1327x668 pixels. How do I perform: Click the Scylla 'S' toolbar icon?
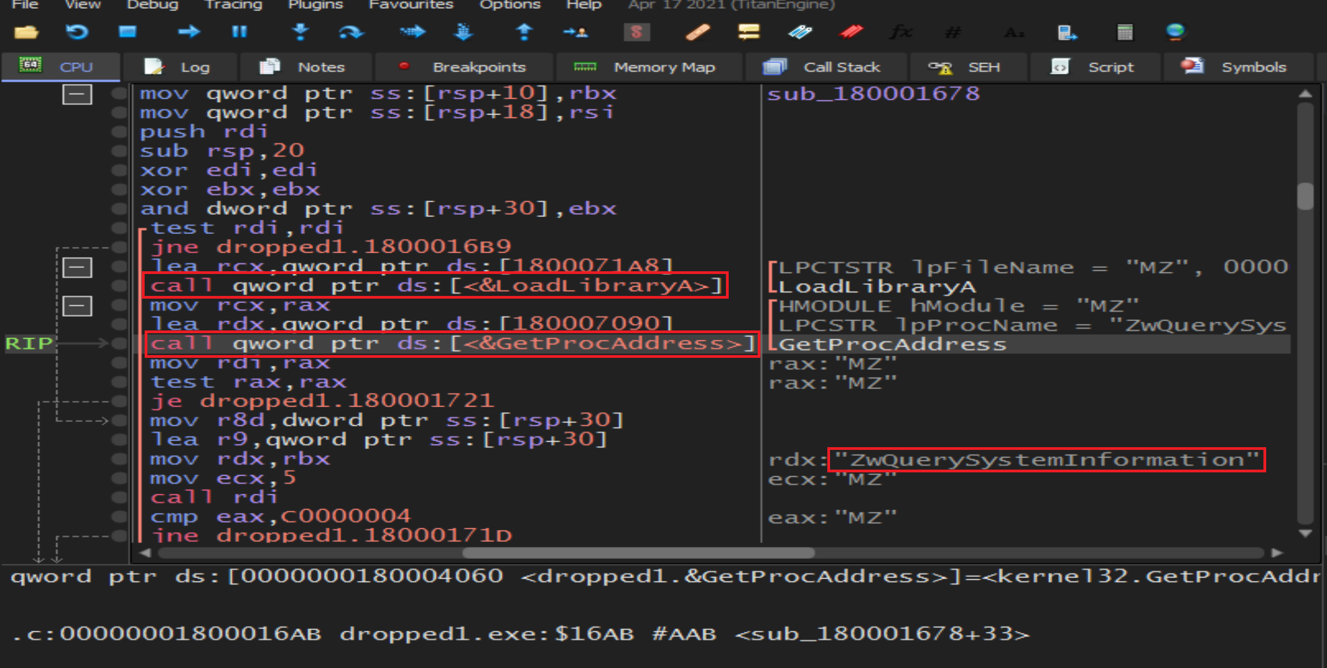[x=637, y=32]
